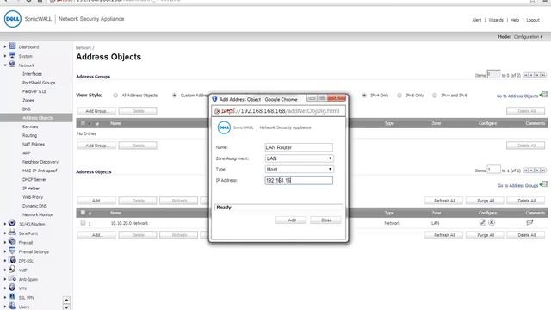551x310 pixels.
Task: Open the SonicPoint sidebar icon
Action: pos(12,232)
